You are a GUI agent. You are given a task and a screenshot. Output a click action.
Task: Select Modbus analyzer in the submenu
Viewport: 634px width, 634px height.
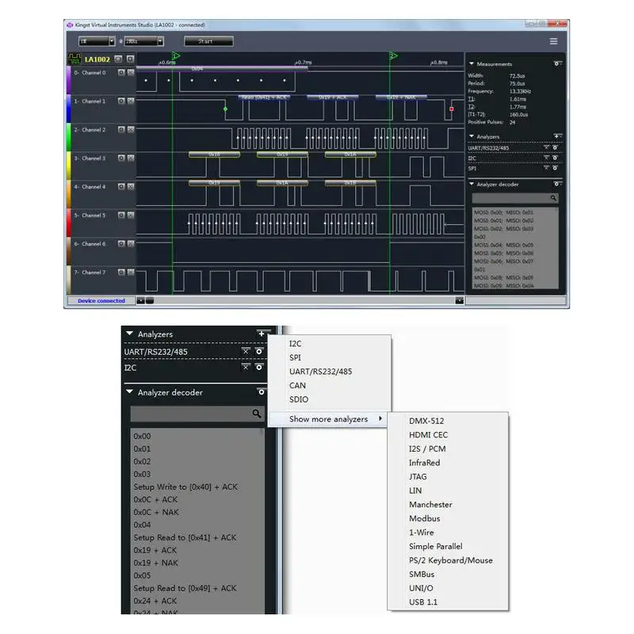pos(425,518)
